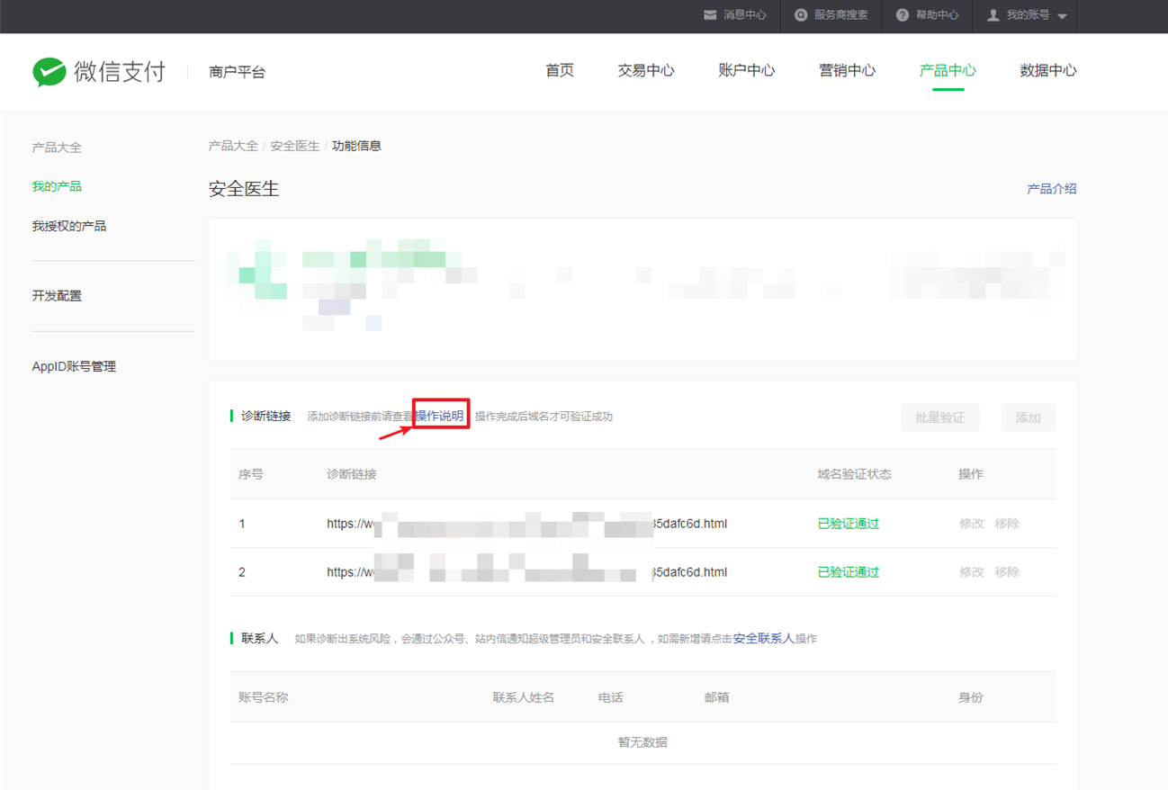
Task: Click the message center envelope icon
Action: tap(710, 15)
